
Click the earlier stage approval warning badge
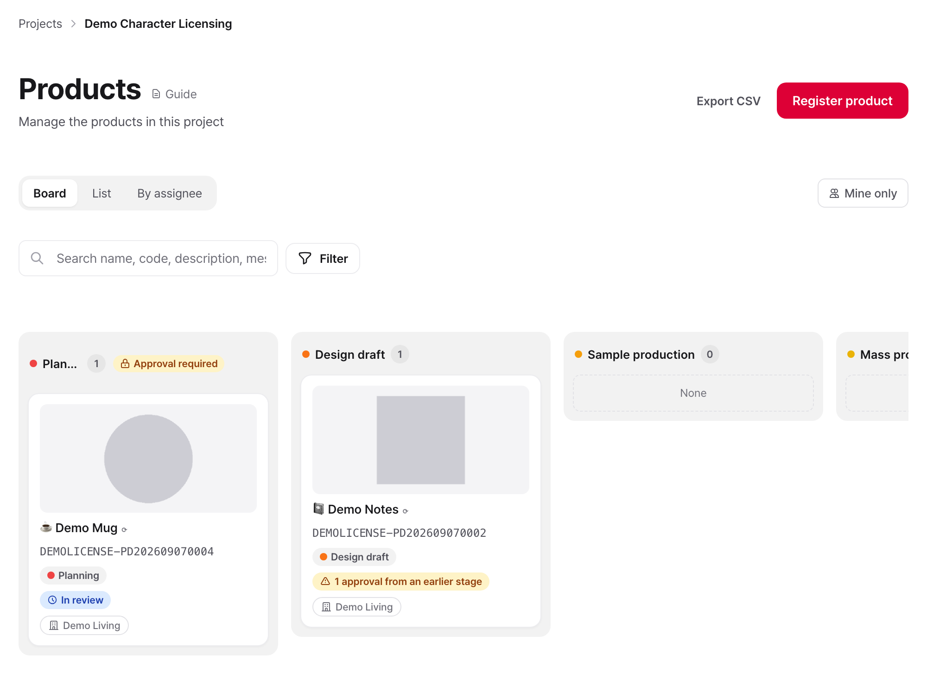401,581
